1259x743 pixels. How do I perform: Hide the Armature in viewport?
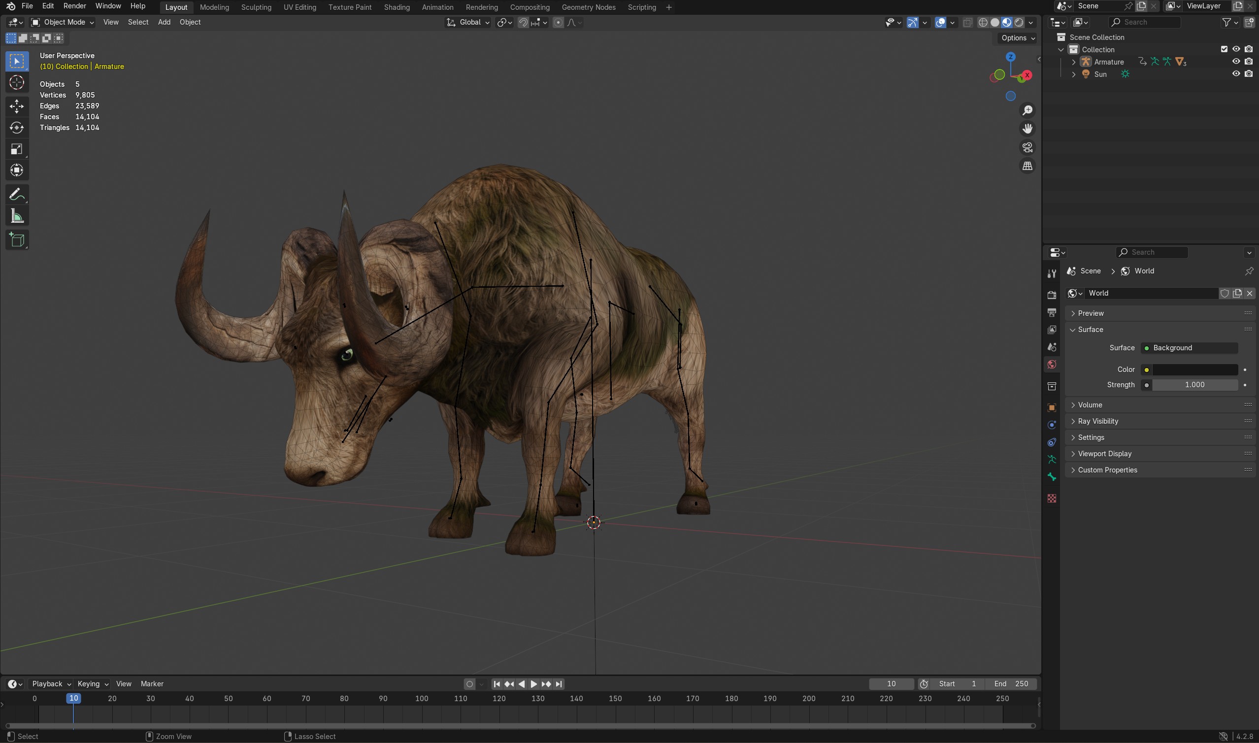pos(1236,62)
